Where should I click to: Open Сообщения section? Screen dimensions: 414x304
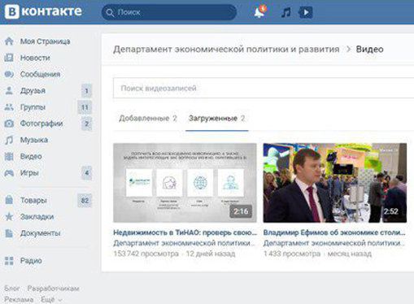[x=40, y=74]
